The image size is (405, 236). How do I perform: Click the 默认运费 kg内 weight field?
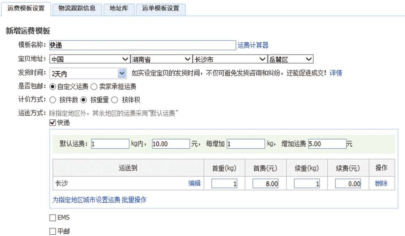(110, 144)
